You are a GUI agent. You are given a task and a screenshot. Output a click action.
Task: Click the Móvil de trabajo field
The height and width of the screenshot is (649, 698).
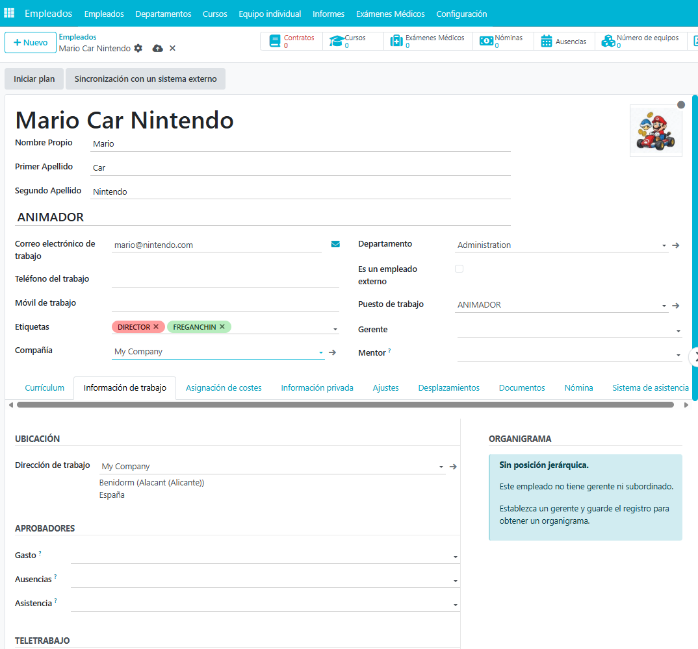pos(226,303)
